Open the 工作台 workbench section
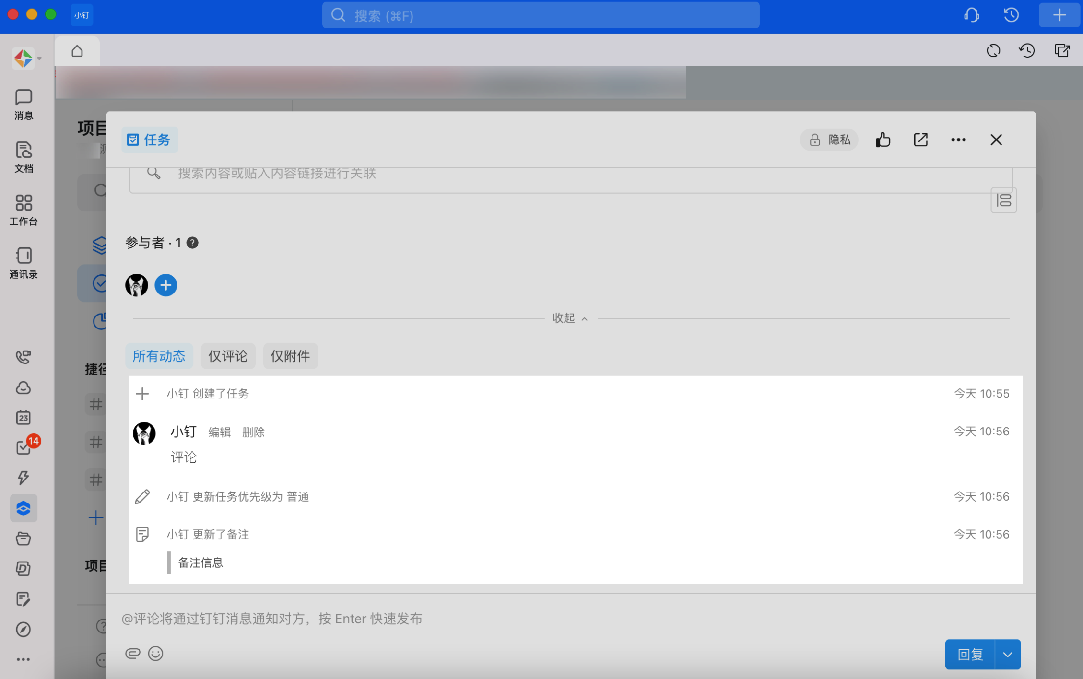The image size is (1083, 679). pyautogui.click(x=24, y=210)
